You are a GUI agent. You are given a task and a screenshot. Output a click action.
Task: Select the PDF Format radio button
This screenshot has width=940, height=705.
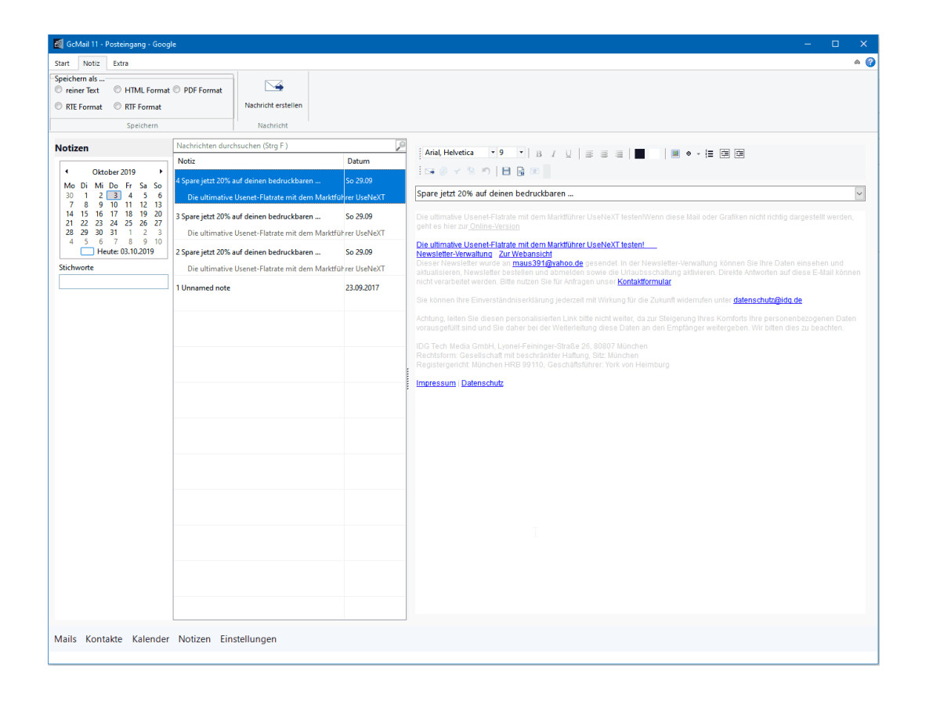pos(177,90)
